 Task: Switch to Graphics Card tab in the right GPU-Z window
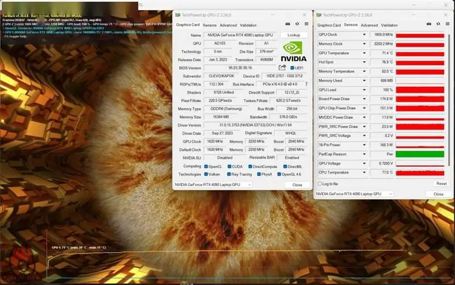329,25
